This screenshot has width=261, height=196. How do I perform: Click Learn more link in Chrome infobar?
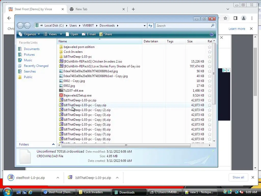[x=237, y=29]
